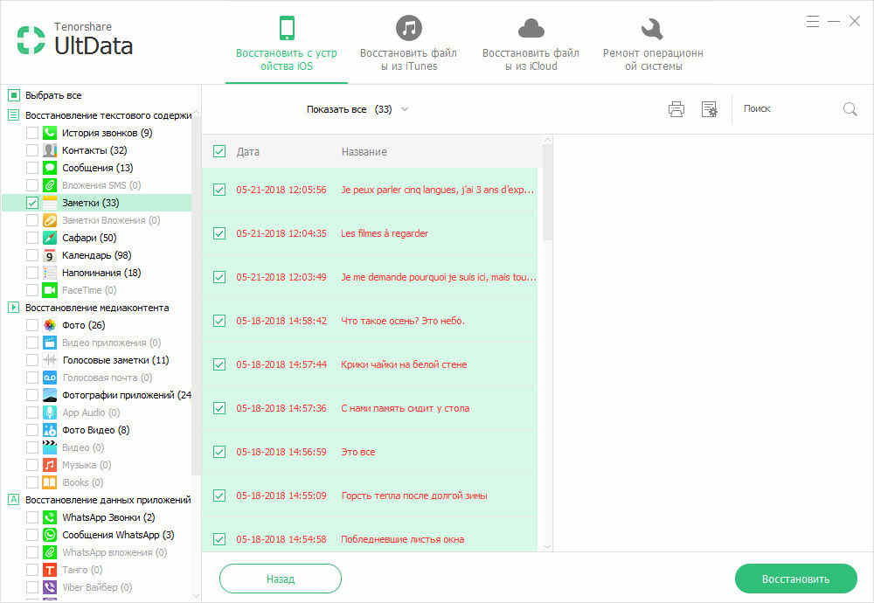The width and height of the screenshot is (874, 603).
Task: Click the magnifier search icon
Action: 850,109
